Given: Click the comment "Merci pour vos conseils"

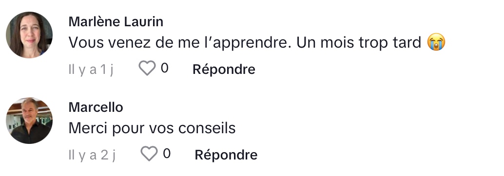Looking at the screenshot, I should point(152,128).
